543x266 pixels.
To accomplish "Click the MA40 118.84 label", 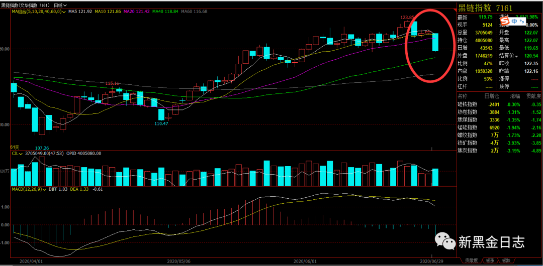I will click(165, 12).
